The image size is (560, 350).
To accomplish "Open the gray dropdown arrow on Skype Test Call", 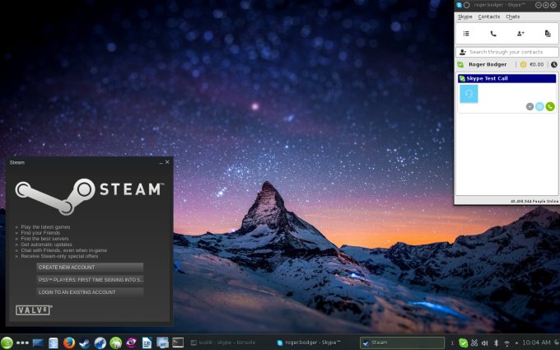I will point(530,106).
